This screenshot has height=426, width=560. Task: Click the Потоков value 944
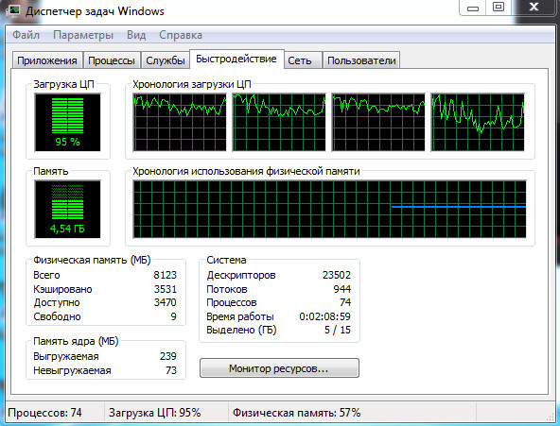[342, 289]
